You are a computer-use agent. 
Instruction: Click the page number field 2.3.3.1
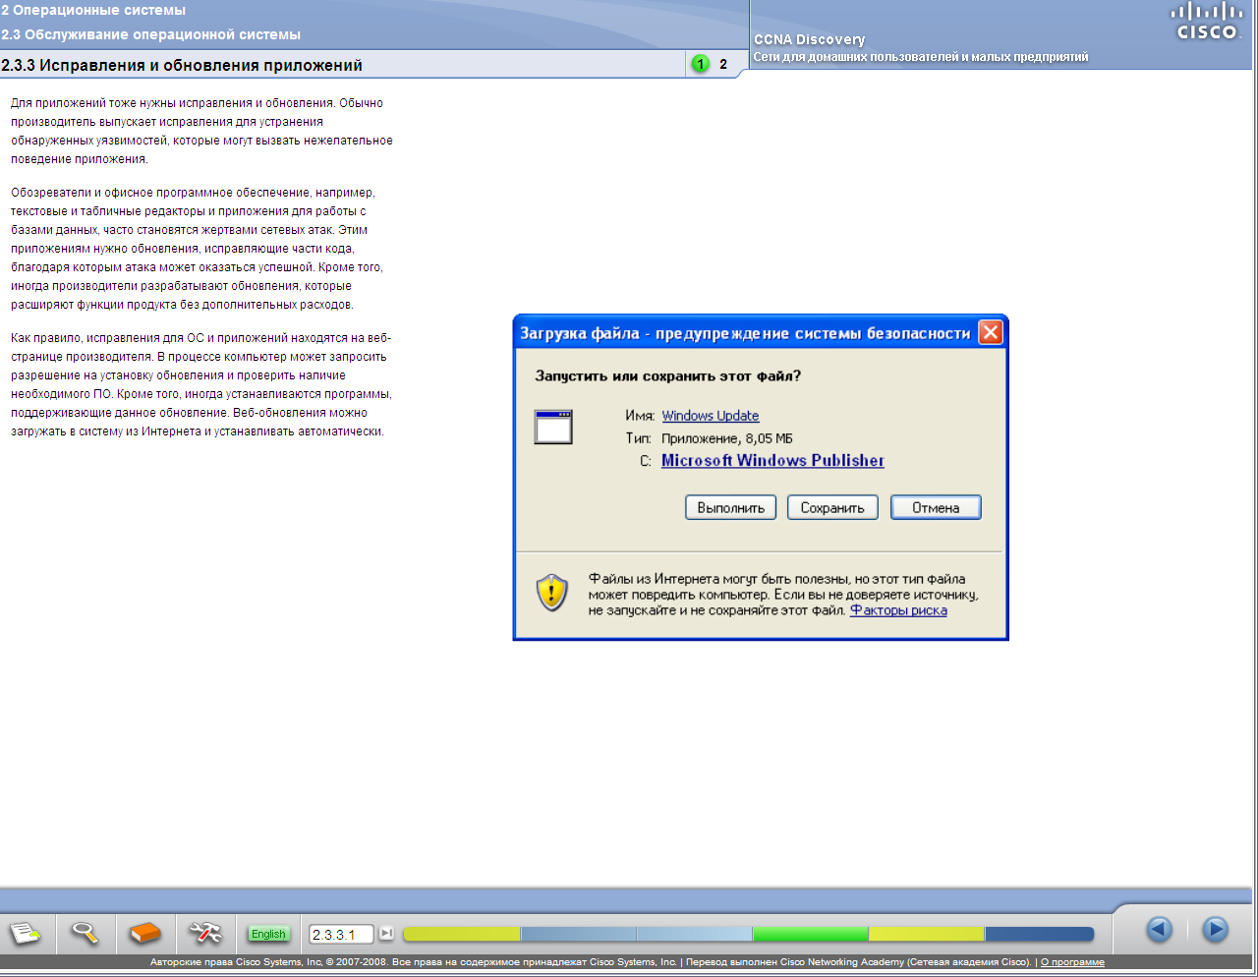click(x=341, y=934)
